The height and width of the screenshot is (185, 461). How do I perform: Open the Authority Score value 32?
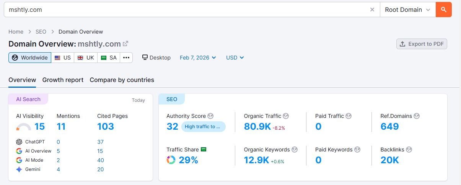[x=173, y=127]
